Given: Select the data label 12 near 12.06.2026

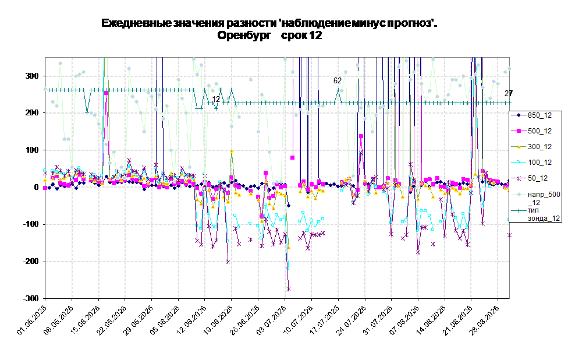Looking at the screenshot, I should 216,99.
